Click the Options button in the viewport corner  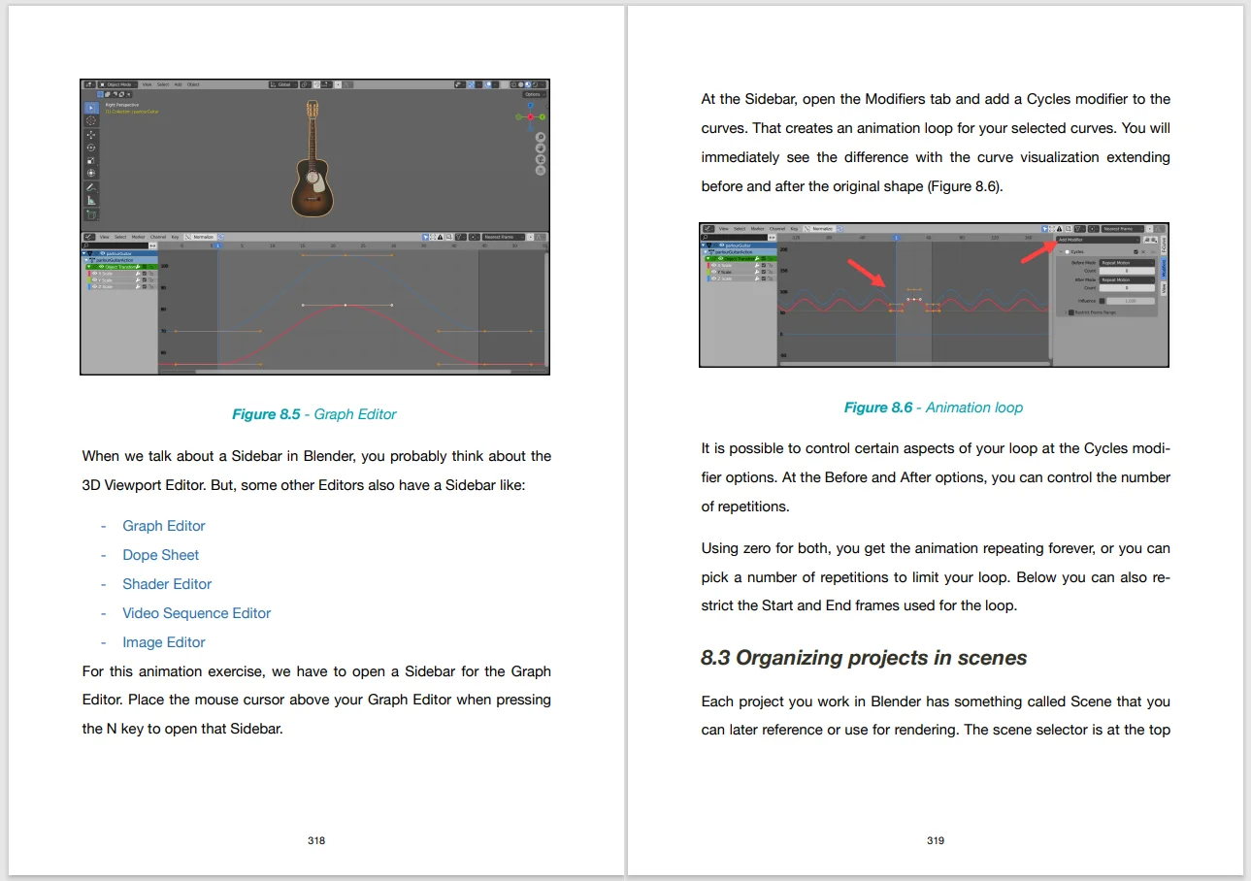pos(534,94)
